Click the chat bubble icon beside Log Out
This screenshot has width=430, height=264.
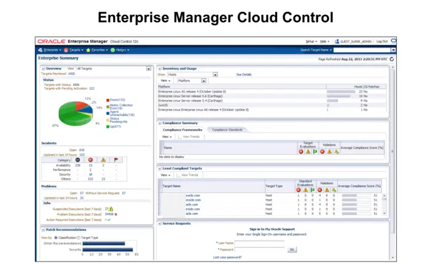coord(394,41)
